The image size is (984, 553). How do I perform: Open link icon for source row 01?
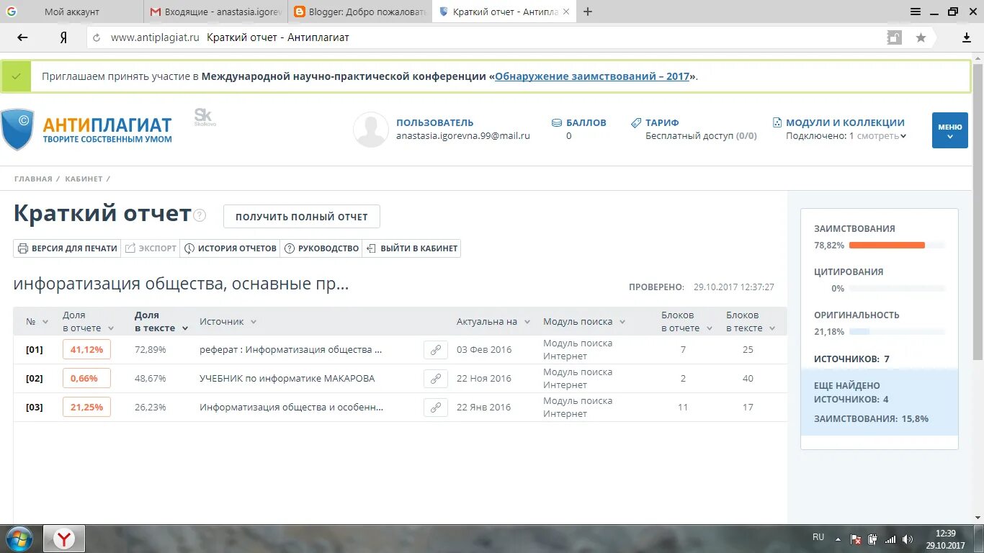[435, 349]
